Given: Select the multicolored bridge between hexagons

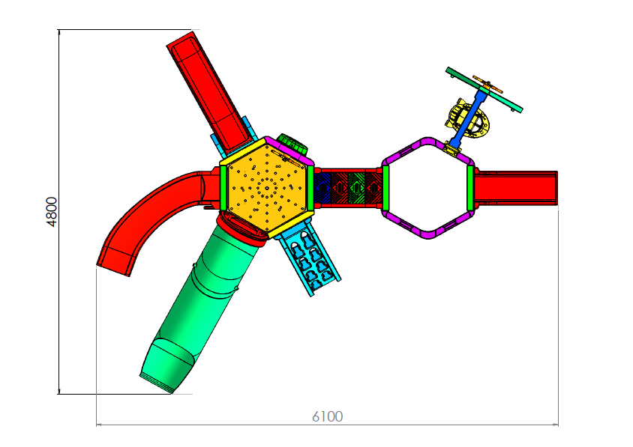Looking at the screenshot, I should click(348, 188).
